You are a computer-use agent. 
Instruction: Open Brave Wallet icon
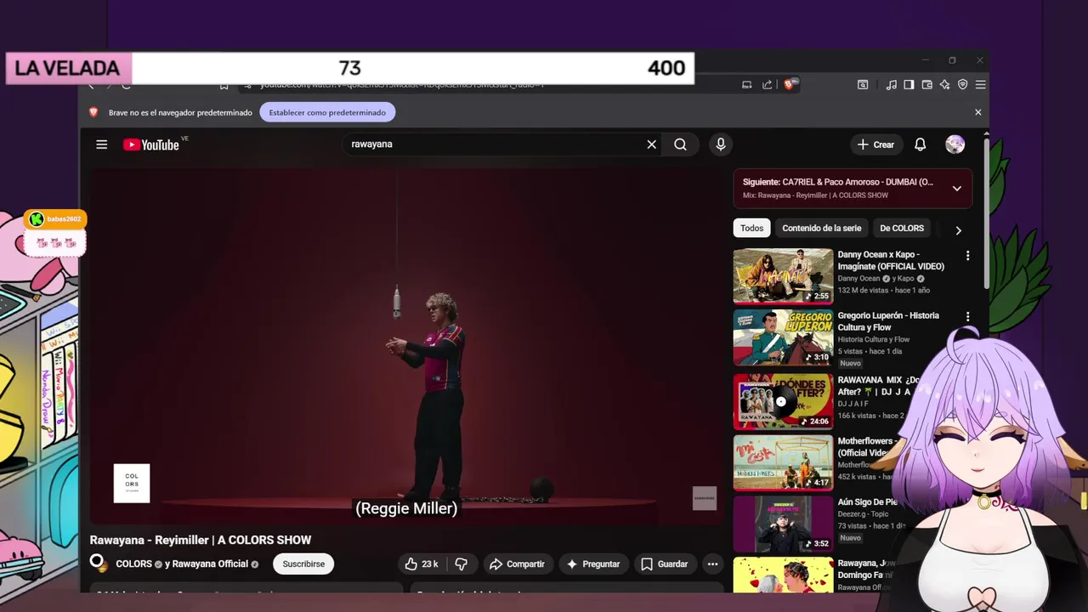click(x=926, y=84)
